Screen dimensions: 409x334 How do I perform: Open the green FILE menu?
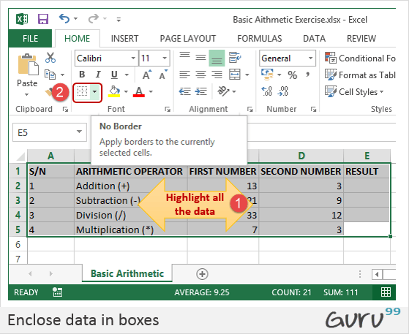tap(30, 39)
